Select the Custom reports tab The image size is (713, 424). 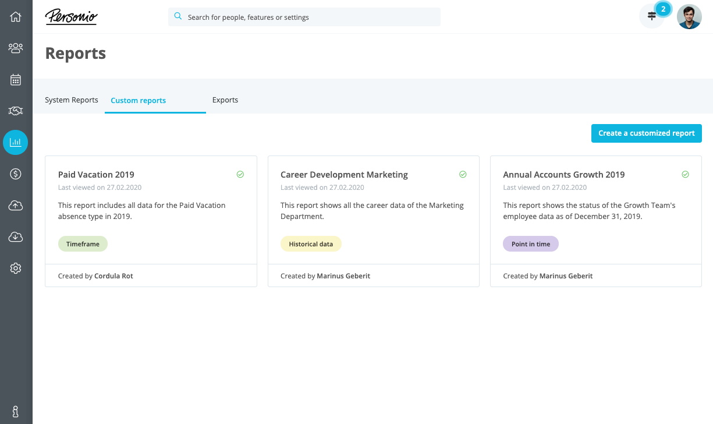[x=139, y=101]
